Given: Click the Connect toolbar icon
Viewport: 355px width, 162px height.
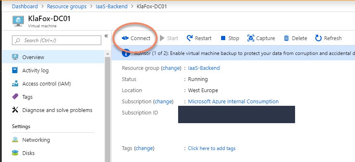Looking at the screenshot, I should 125,38.
